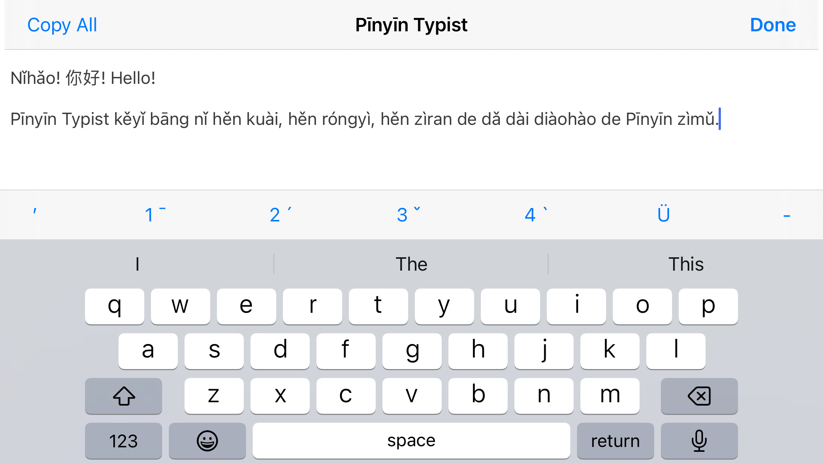
Task: Tap the o key
Action: (642, 306)
